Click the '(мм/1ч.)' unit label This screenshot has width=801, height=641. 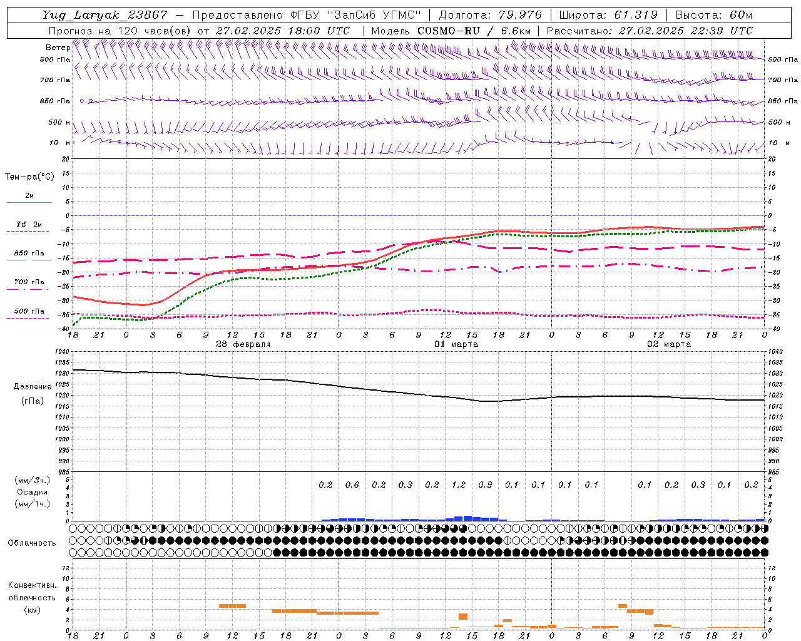[x=33, y=504]
